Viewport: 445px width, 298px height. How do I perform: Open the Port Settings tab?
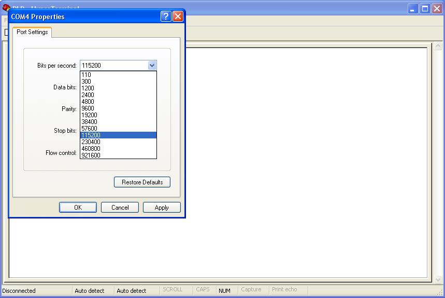32,32
